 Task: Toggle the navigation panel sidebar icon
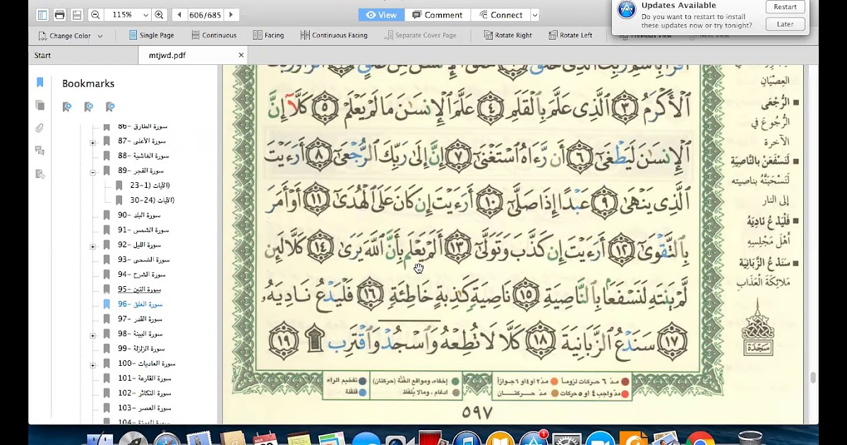tap(42, 15)
